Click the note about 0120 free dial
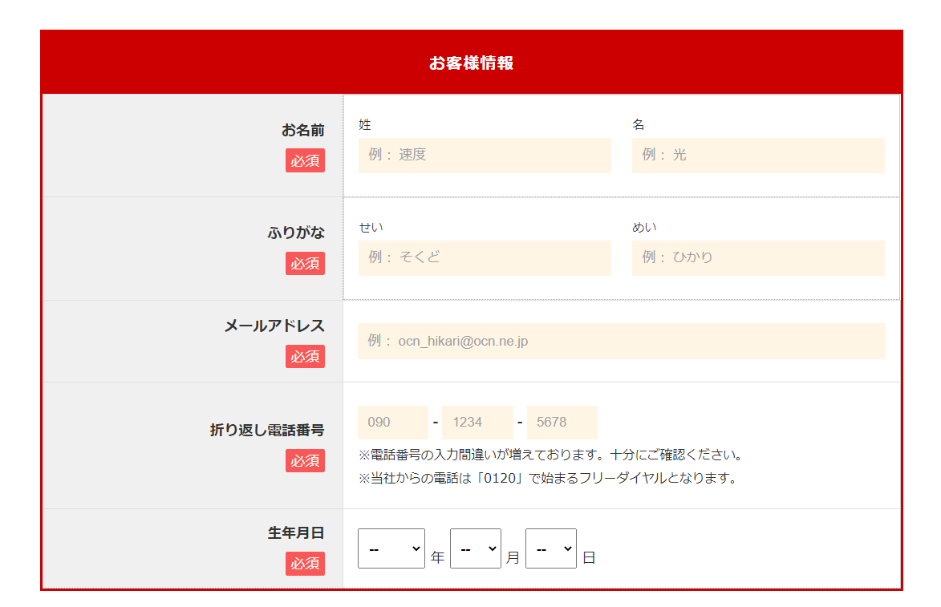This screenshot has height=607, width=941. click(547, 479)
